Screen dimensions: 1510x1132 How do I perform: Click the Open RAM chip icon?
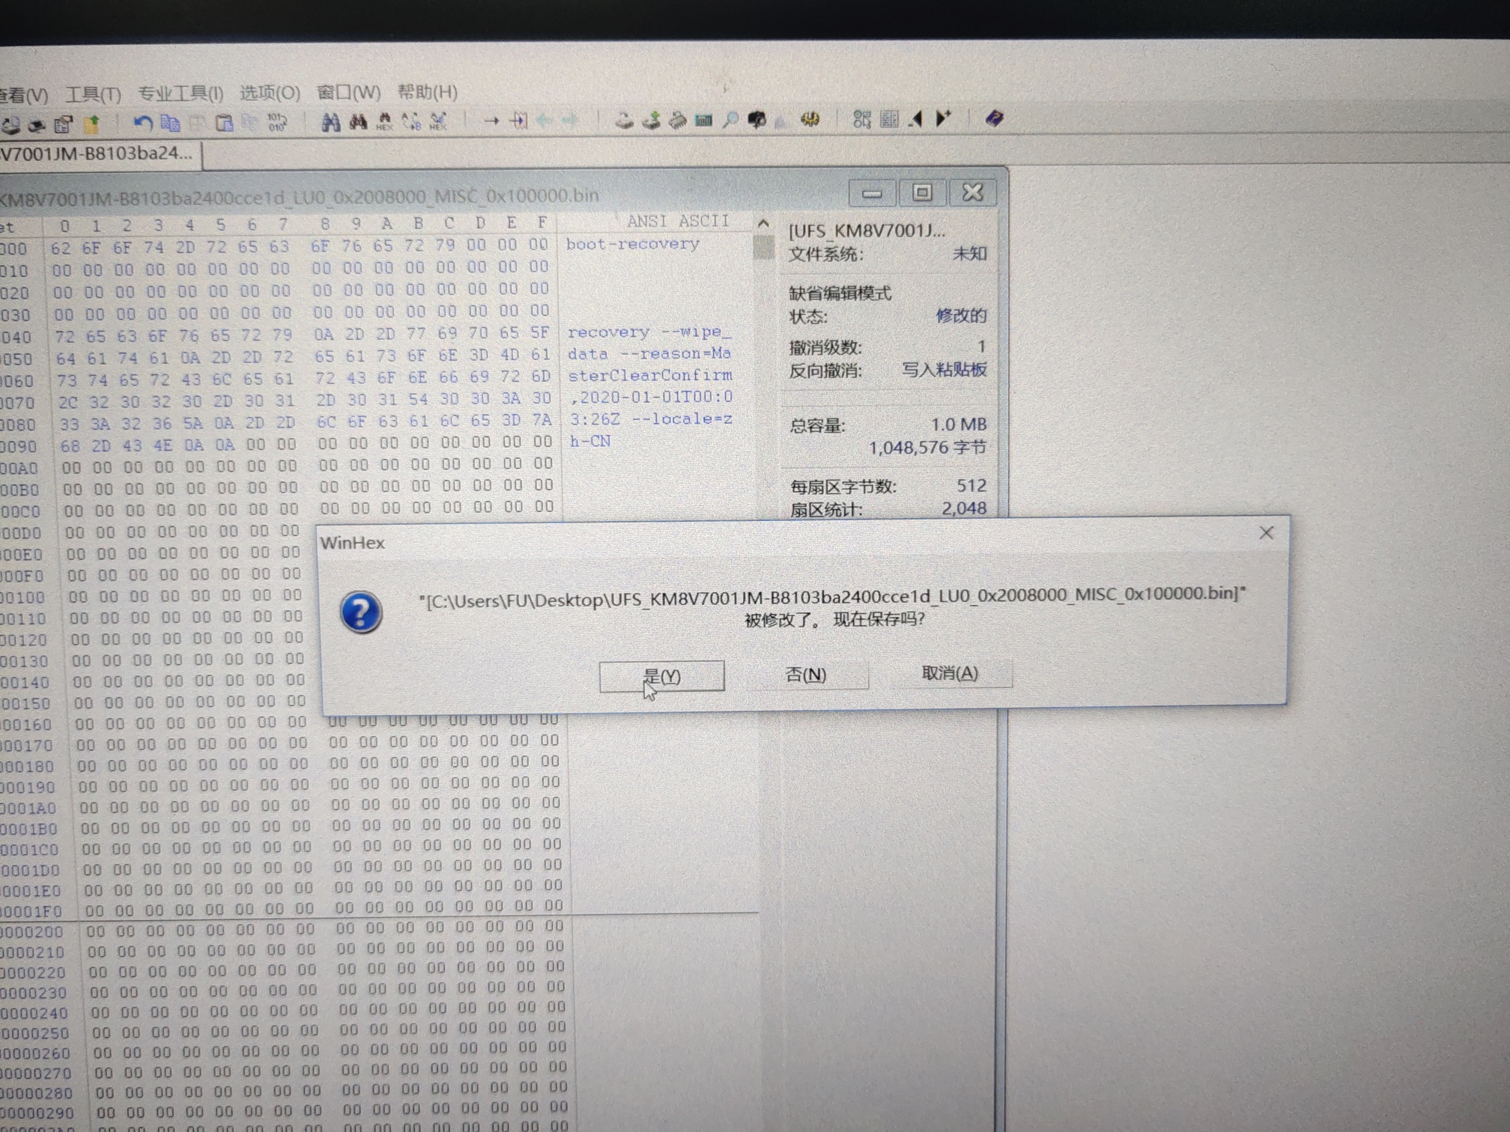(x=677, y=120)
